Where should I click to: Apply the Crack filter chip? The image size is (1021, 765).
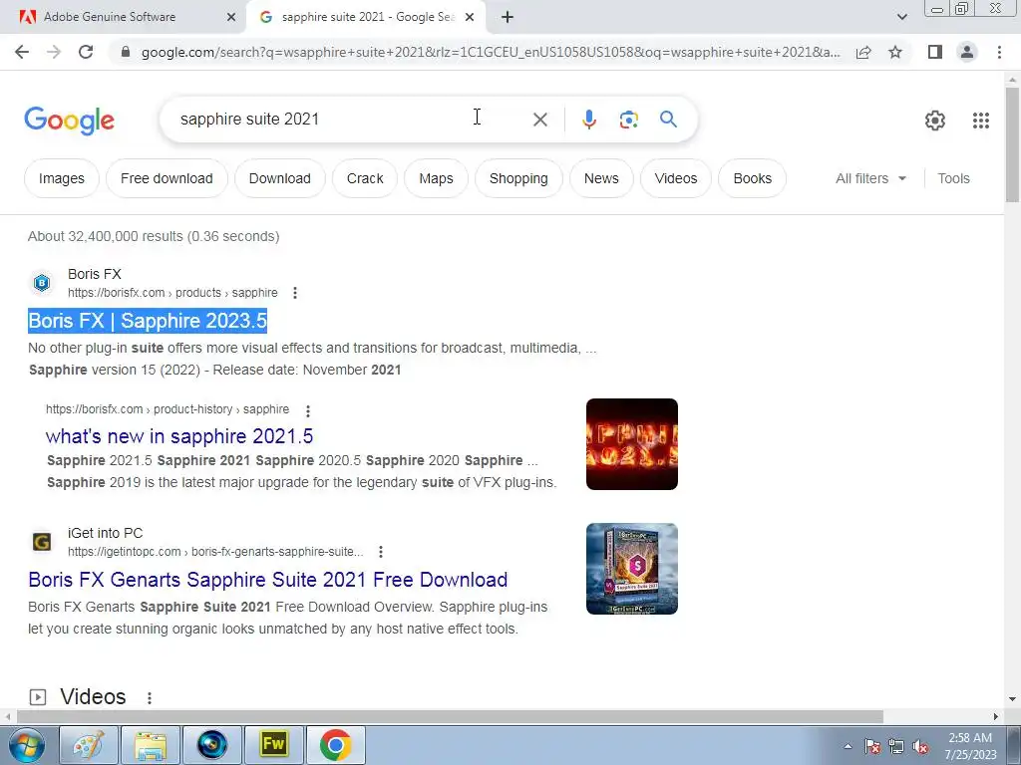click(x=365, y=178)
